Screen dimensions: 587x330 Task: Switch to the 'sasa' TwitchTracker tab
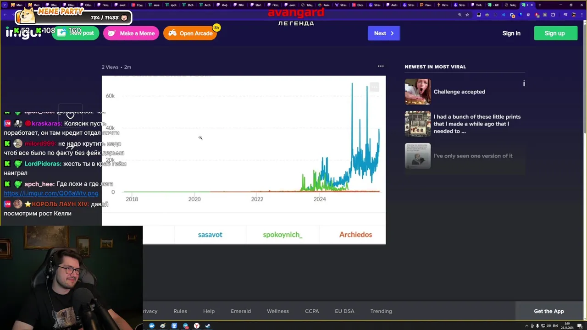pyautogui.click(x=155, y=5)
